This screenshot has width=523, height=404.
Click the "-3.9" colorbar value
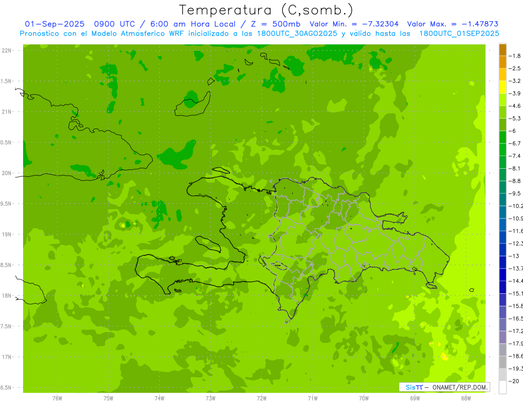click(x=515, y=93)
